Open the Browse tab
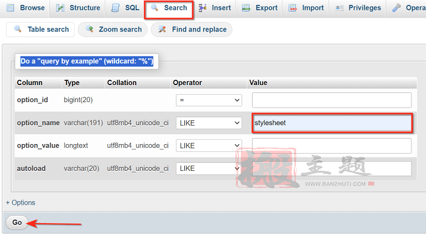The width and height of the screenshot is (426, 234). 25,8
